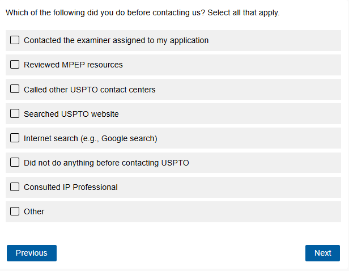Image resolution: width=349 pixels, height=271 pixels.
Task: Click the 'Called other USPTO contact centers' label
Action: pyautogui.click(x=90, y=90)
